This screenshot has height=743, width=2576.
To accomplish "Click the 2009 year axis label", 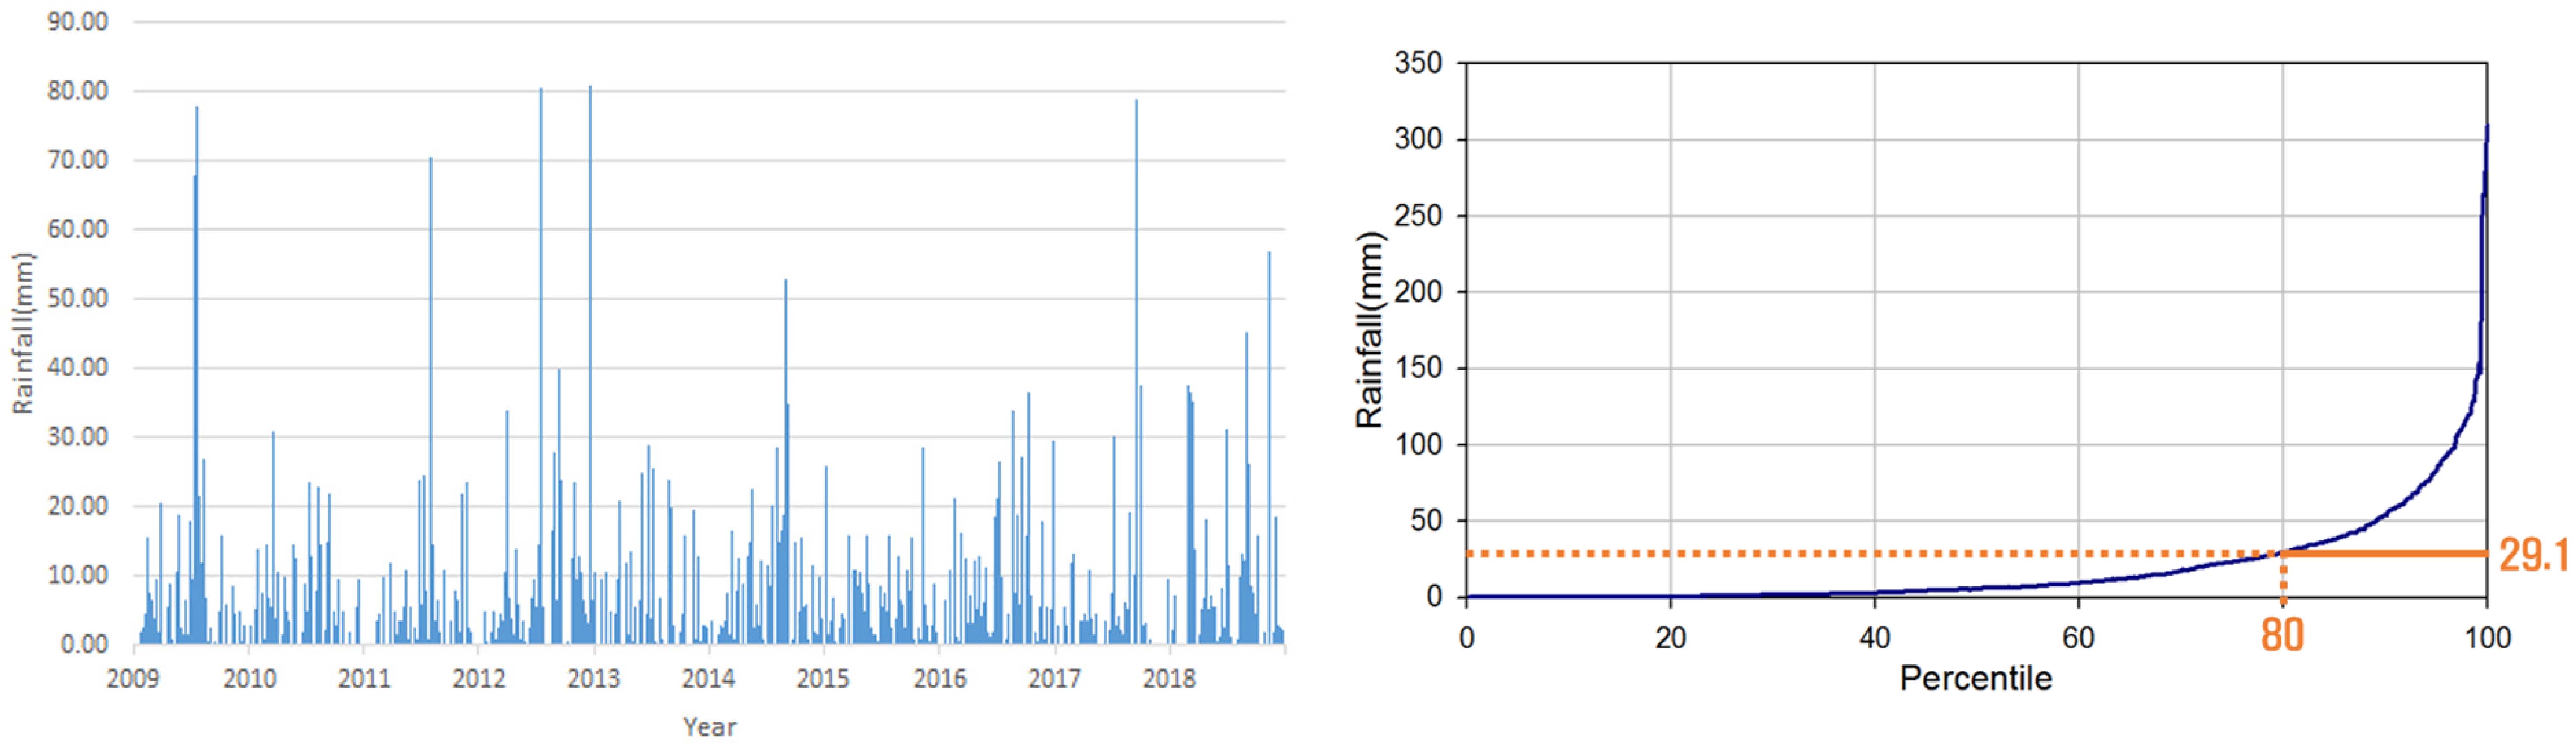I will [133, 679].
